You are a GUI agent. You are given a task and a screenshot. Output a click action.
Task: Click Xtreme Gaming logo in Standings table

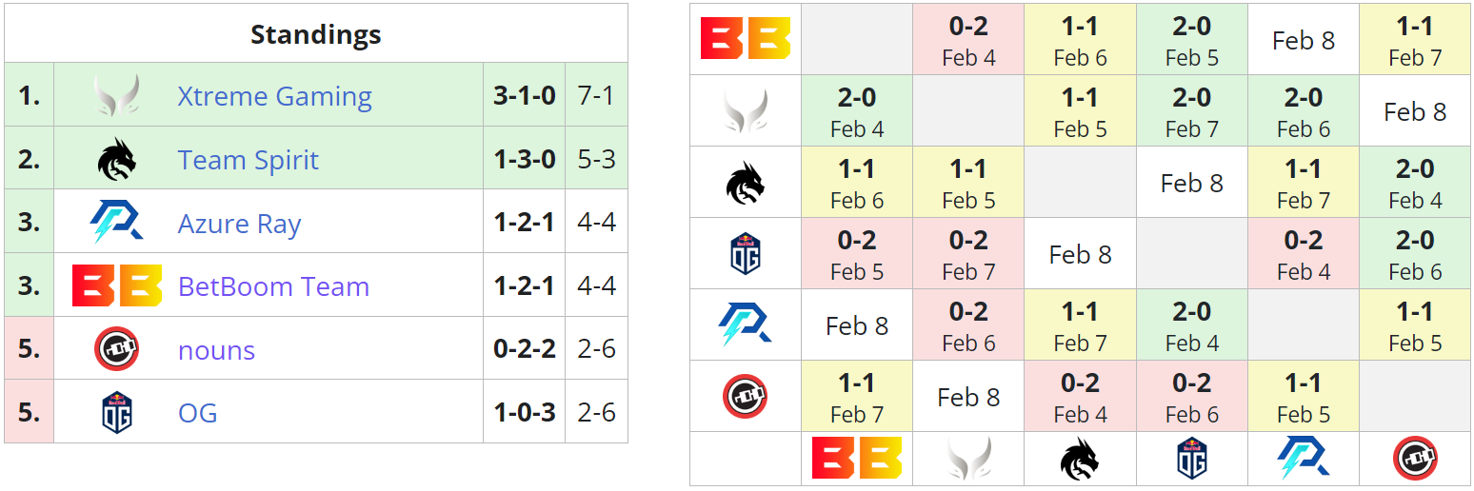pyautogui.click(x=117, y=96)
